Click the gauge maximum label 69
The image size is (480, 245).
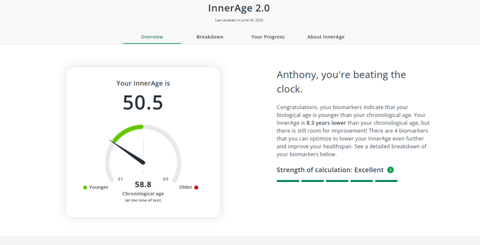click(165, 179)
